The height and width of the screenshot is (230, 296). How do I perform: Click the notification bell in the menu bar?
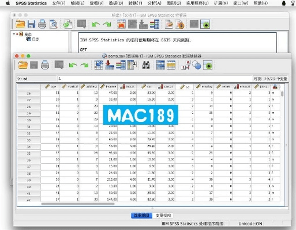[284, 3]
